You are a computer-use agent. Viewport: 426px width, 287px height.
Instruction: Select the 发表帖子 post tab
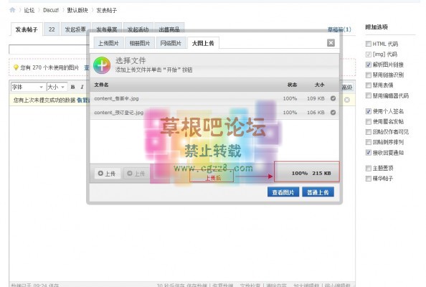[27, 29]
